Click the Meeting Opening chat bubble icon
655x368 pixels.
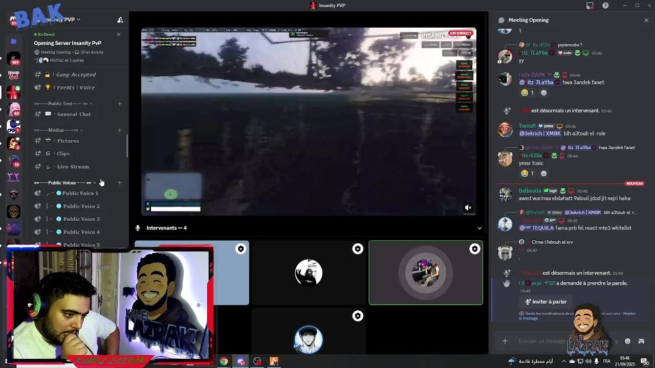tap(501, 20)
